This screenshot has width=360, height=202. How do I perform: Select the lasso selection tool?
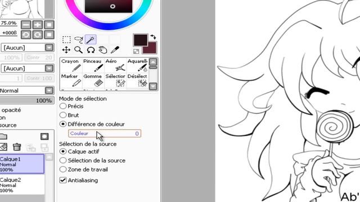(x=79, y=40)
